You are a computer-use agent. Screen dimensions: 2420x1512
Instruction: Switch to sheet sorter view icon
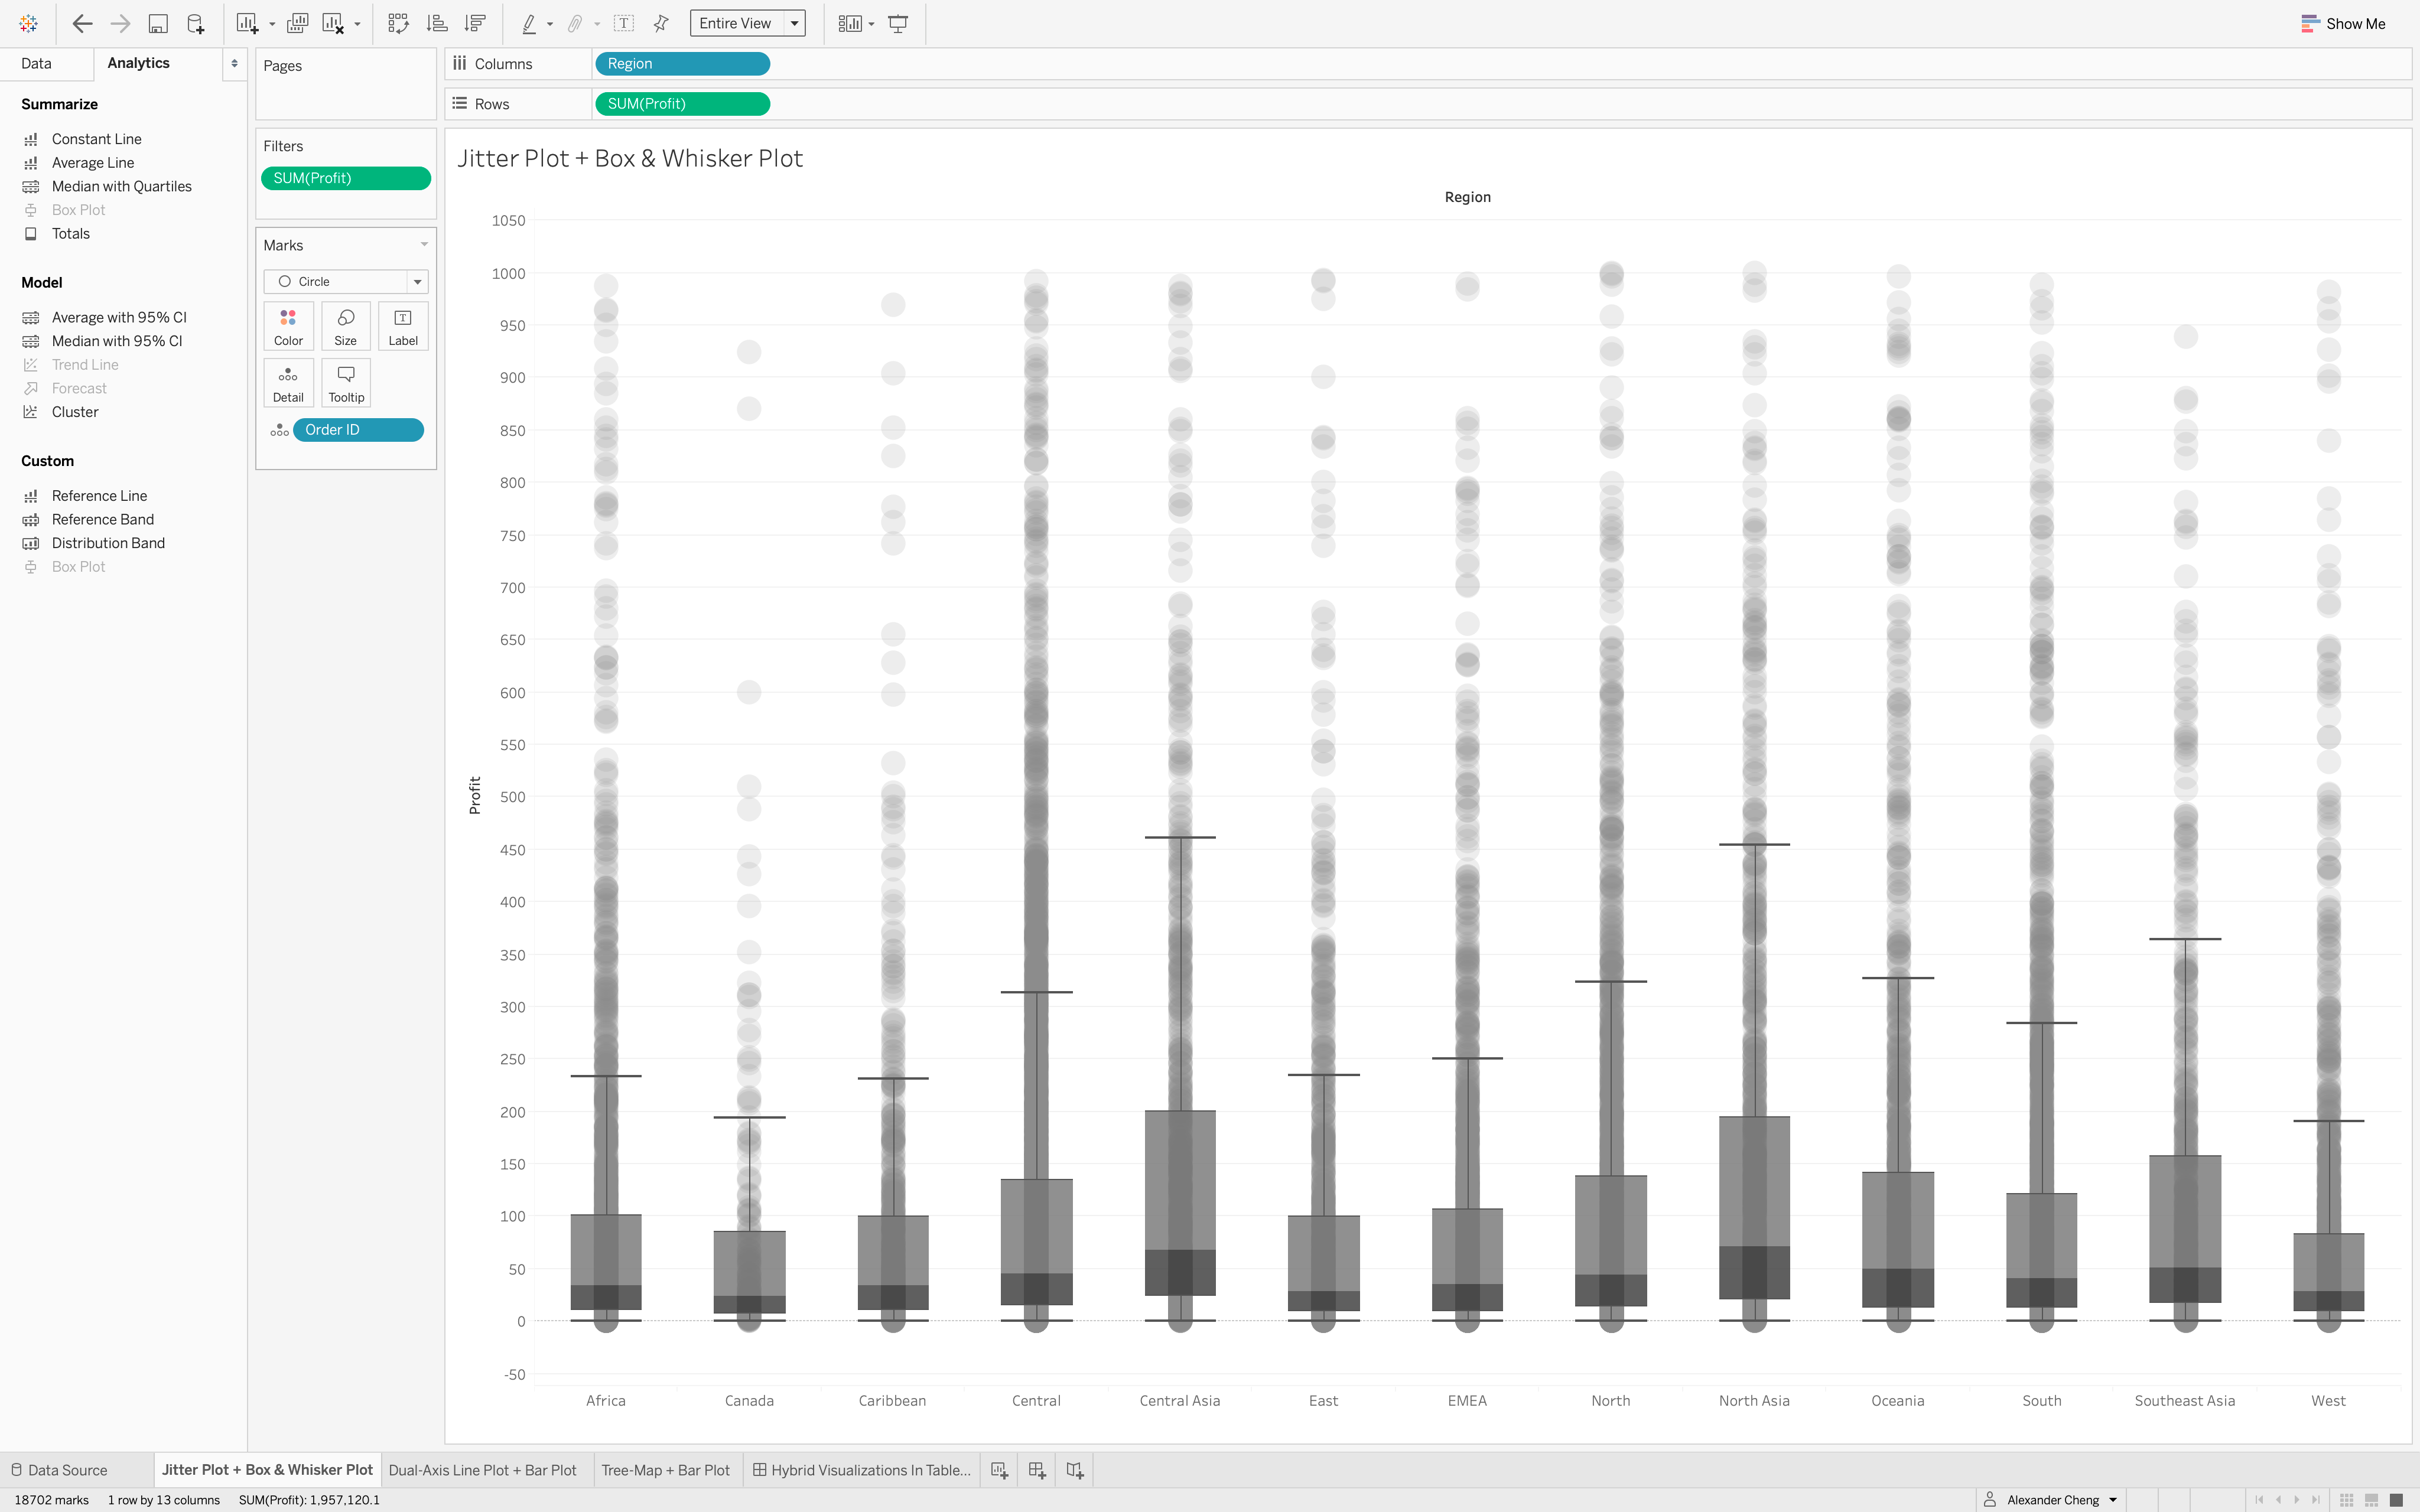point(2346,1500)
